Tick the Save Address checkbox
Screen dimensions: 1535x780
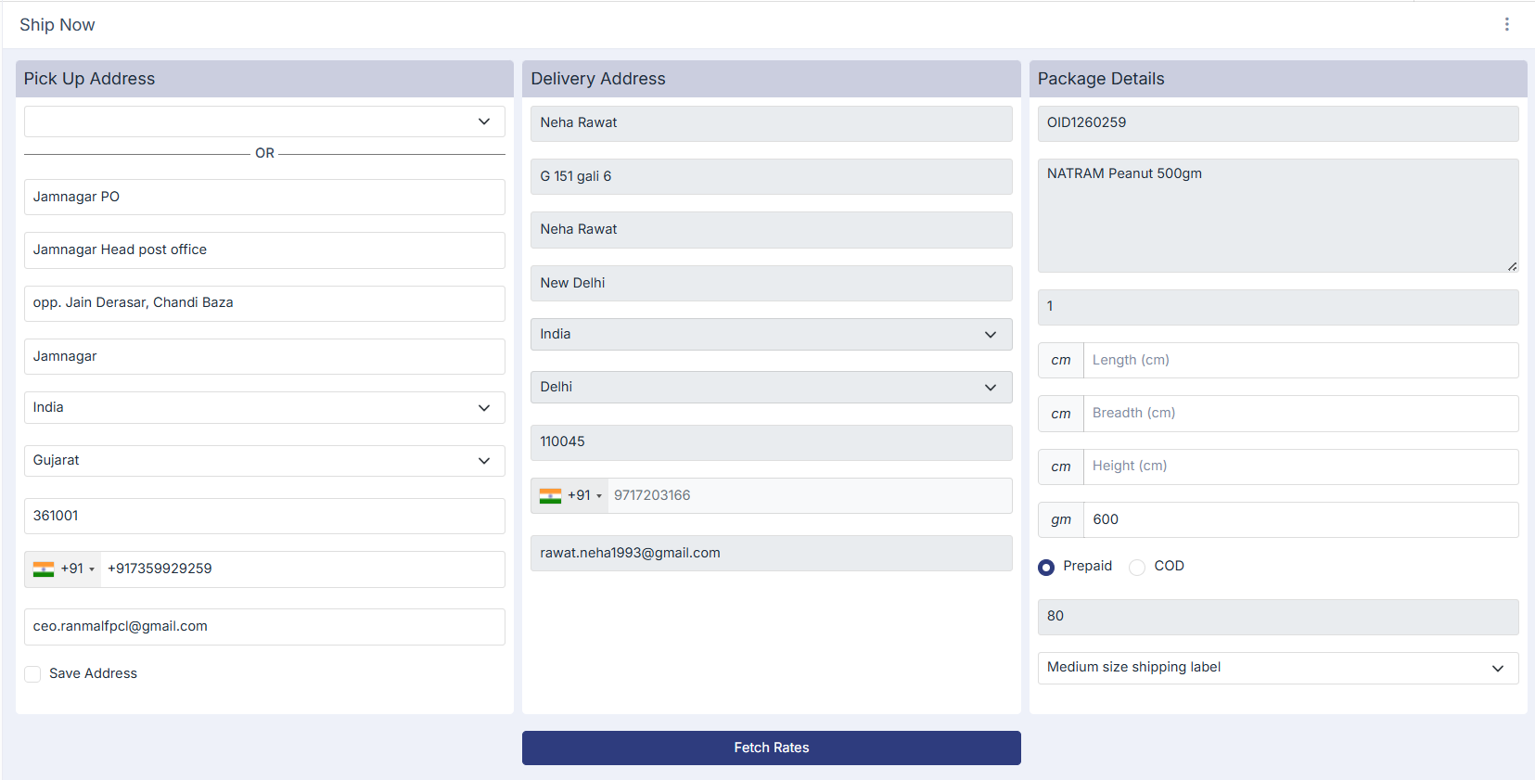pyautogui.click(x=32, y=674)
